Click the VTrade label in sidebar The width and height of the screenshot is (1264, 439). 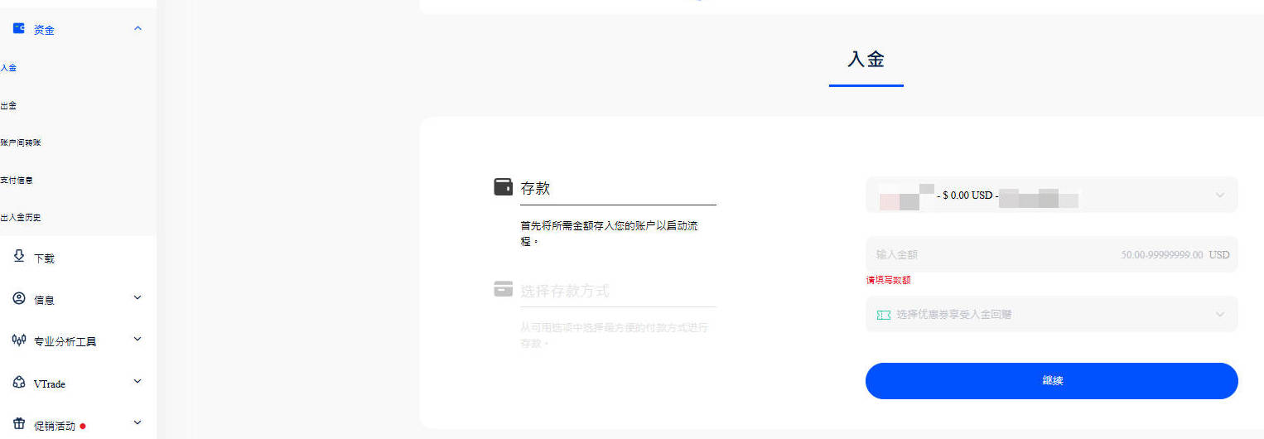pos(50,384)
